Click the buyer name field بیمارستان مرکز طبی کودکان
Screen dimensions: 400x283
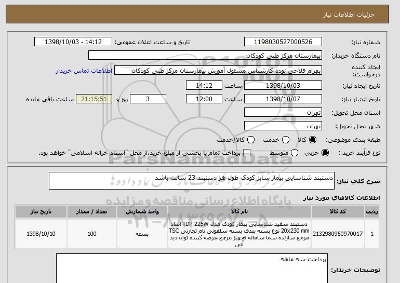(x=205, y=56)
